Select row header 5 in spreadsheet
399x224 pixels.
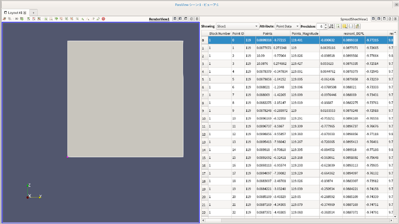point(204,79)
